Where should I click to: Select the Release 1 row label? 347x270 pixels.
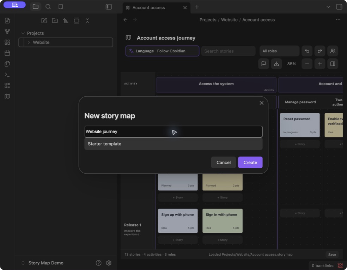coord(133,225)
